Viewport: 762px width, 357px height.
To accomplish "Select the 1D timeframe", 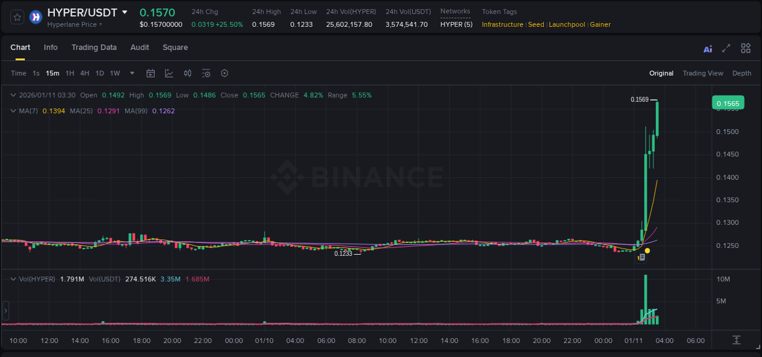I will tap(99, 73).
